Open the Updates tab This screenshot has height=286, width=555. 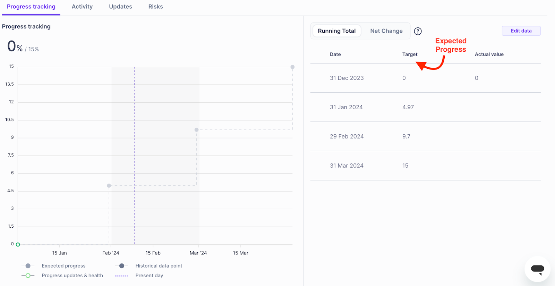(x=120, y=7)
